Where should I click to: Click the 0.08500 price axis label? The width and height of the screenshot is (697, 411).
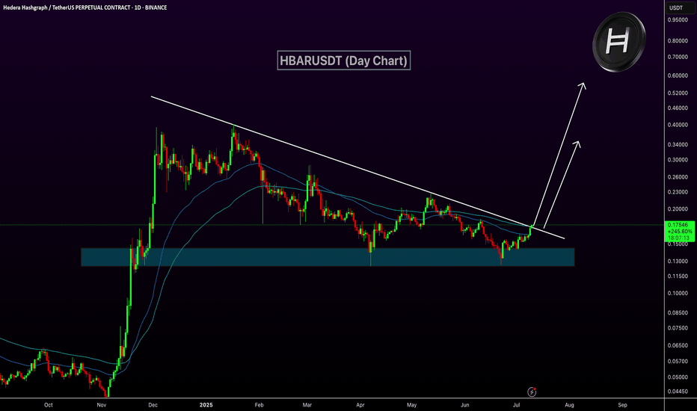[x=677, y=313]
